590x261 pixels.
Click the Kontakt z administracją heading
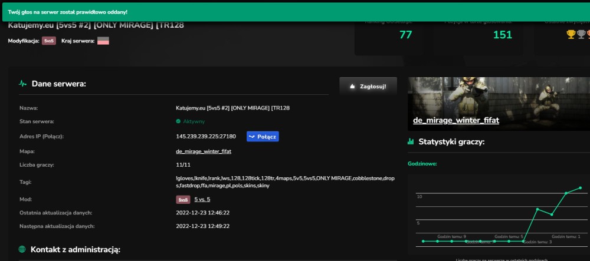point(76,249)
